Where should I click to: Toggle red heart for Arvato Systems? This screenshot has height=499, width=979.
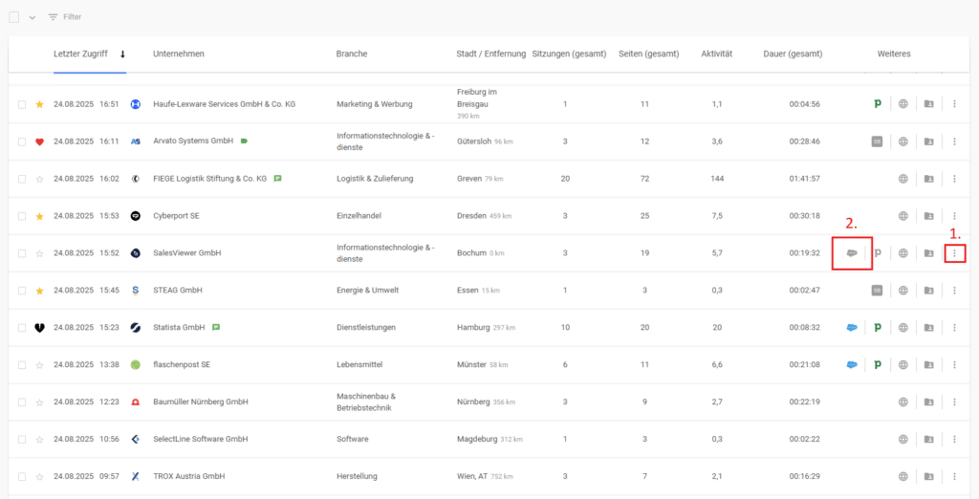click(x=39, y=141)
